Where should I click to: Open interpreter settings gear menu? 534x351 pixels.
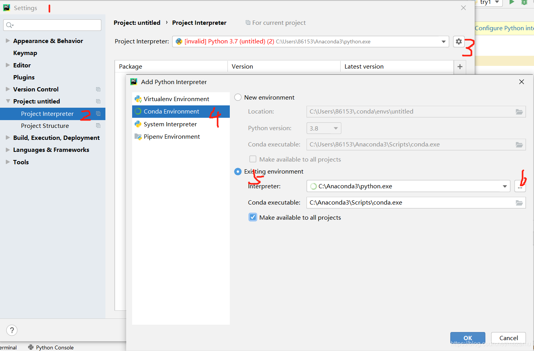459,41
